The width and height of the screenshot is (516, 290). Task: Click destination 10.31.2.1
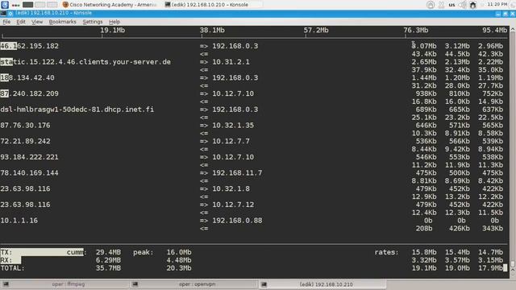[231, 62]
